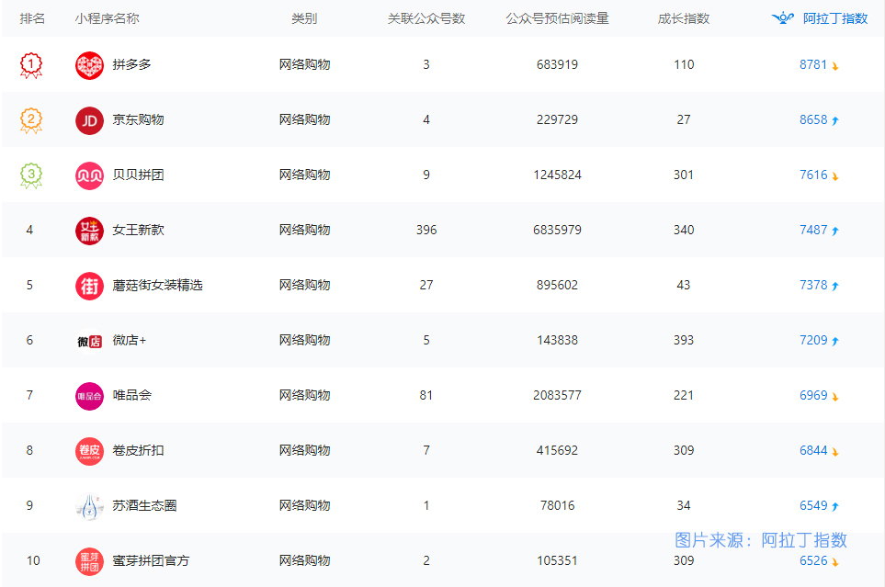This screenshot has height=587, width=885.
Task: Click the 2083577 reading volume cell
Action: [x=557, y=395]
